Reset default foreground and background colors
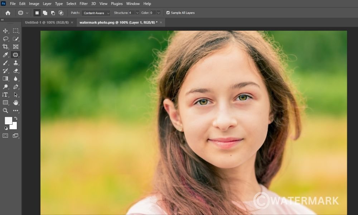Screen dimensions: 358x215 [6, 128]
